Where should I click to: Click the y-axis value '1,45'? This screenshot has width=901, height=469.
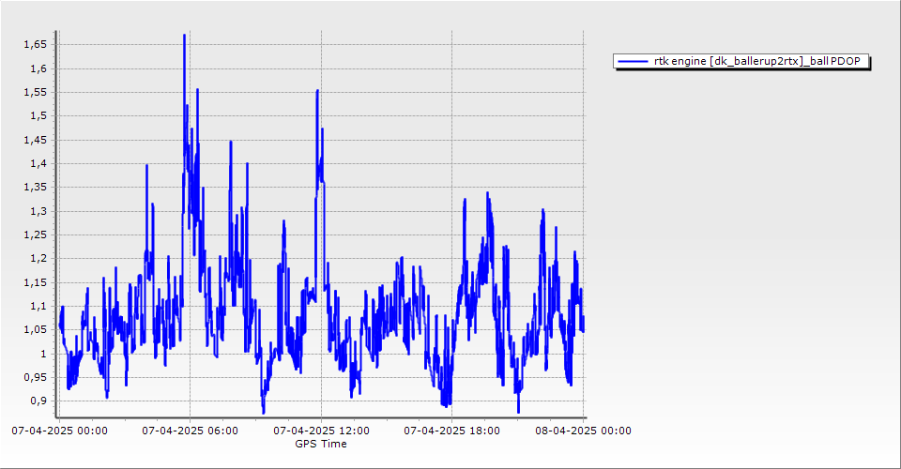click(x=35, y=140)
